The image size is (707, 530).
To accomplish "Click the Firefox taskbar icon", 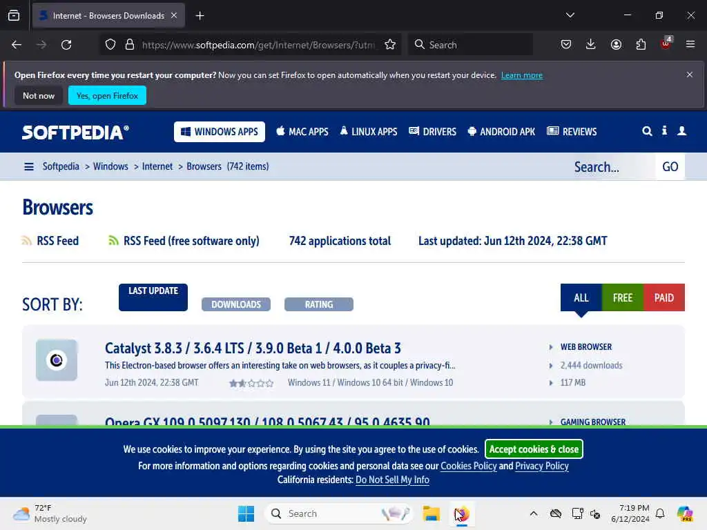I will [x=462, y=513].
